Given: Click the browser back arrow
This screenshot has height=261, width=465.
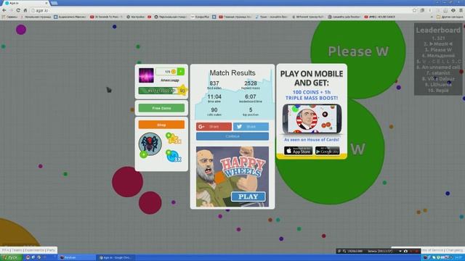Looking at the screenshot, I should click(x=4, y=10).
